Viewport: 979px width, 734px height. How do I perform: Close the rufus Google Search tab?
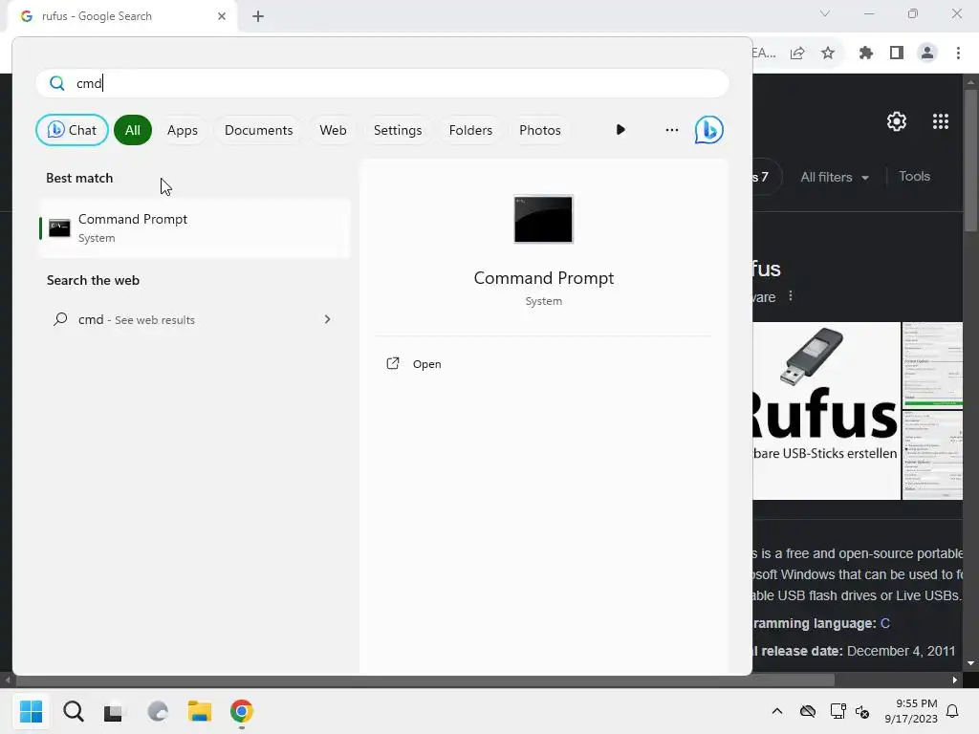[222, 16]
